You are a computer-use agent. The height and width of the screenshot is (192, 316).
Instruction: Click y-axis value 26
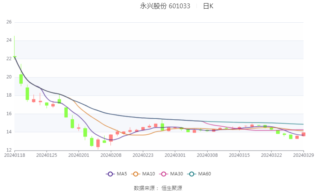(x=9, y=22)
